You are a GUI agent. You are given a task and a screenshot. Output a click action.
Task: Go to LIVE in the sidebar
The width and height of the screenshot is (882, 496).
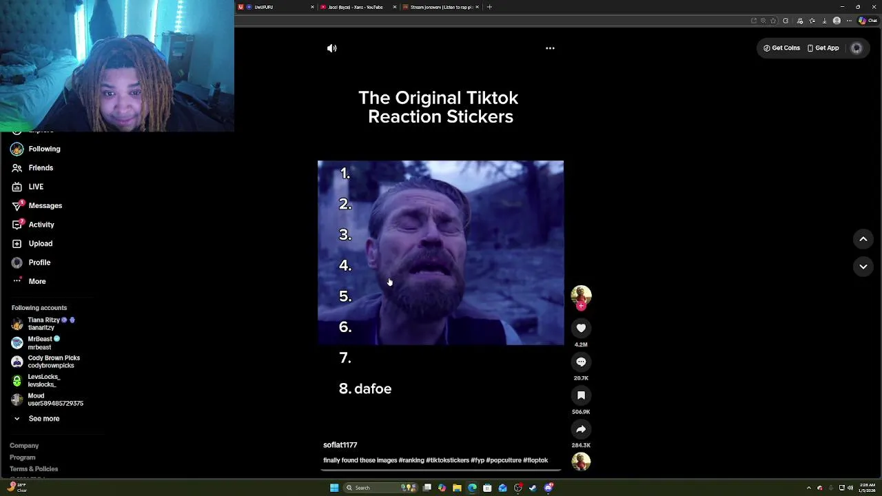click(x=28, y=187)
